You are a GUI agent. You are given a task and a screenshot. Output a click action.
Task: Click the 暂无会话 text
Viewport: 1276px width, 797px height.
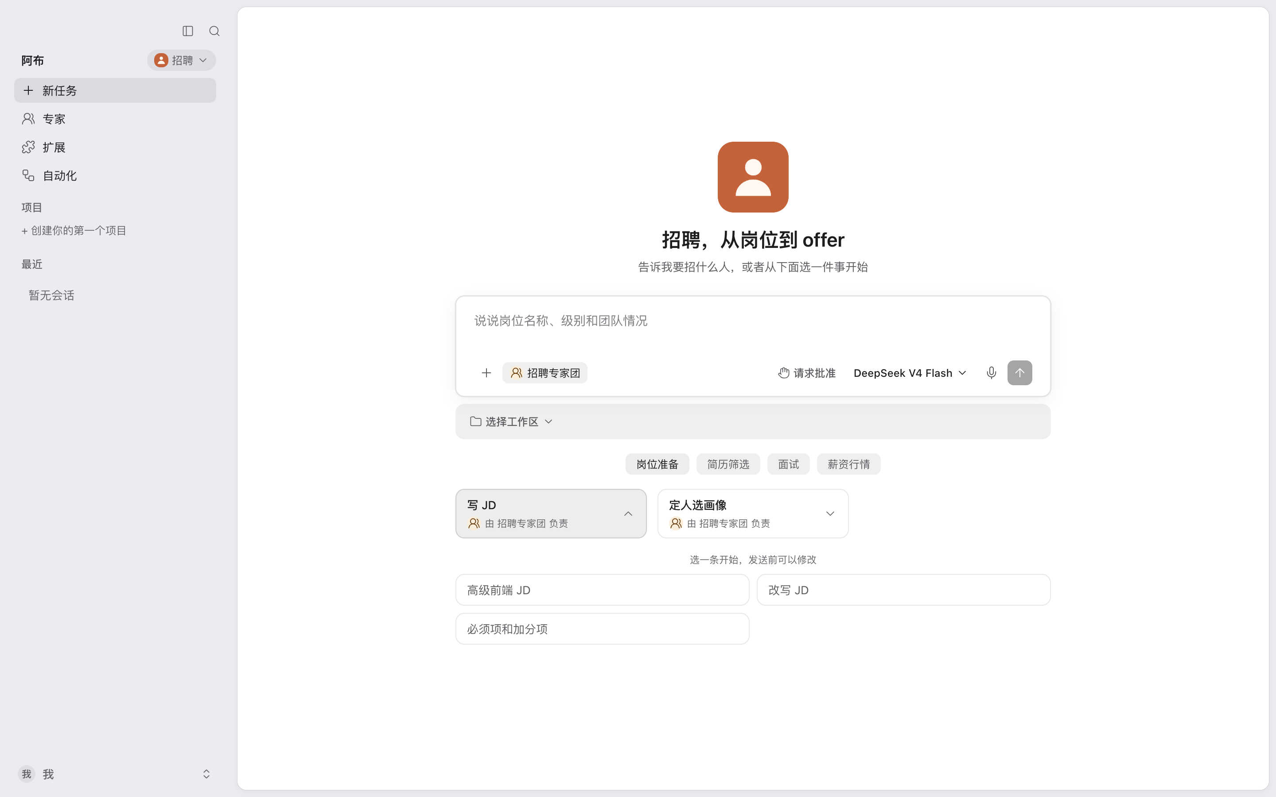click(x=51, y=296)
